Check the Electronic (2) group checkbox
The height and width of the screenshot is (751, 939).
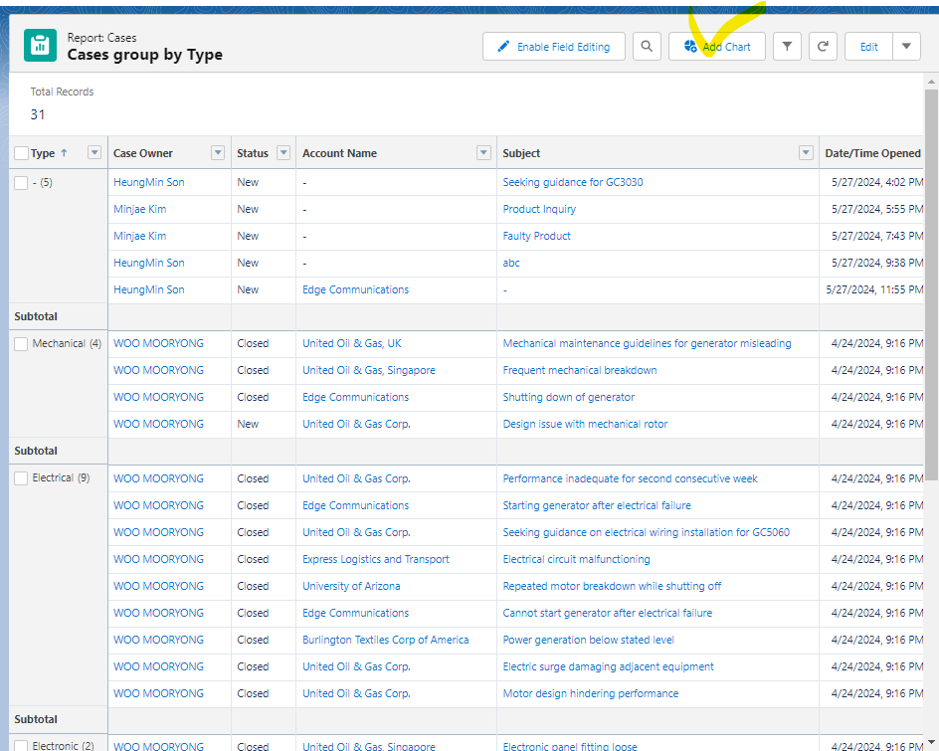(21, 746)
